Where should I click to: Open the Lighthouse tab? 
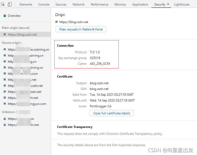182,4
